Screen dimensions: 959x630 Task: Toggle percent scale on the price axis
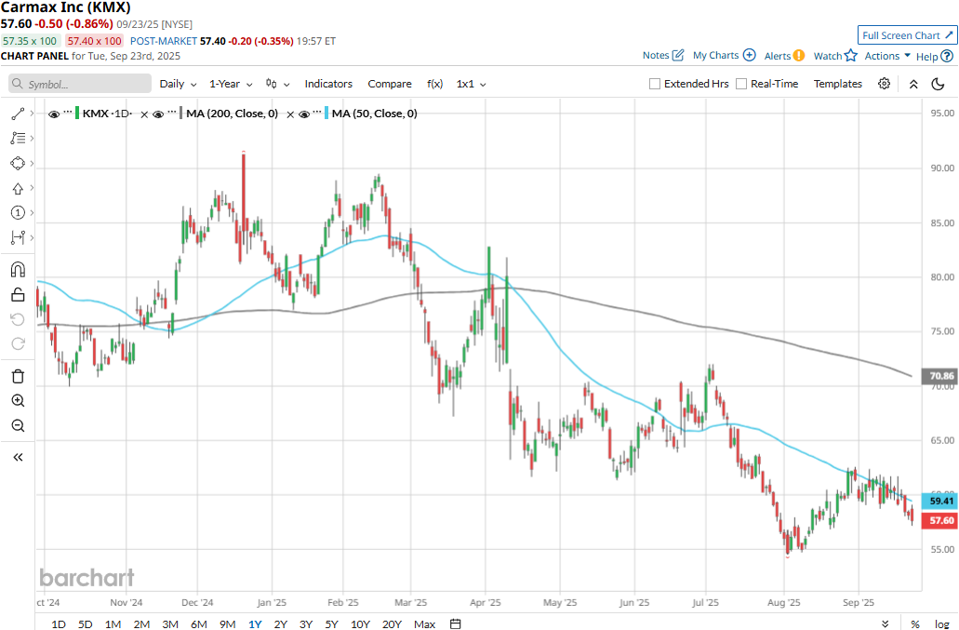[915, 623]
